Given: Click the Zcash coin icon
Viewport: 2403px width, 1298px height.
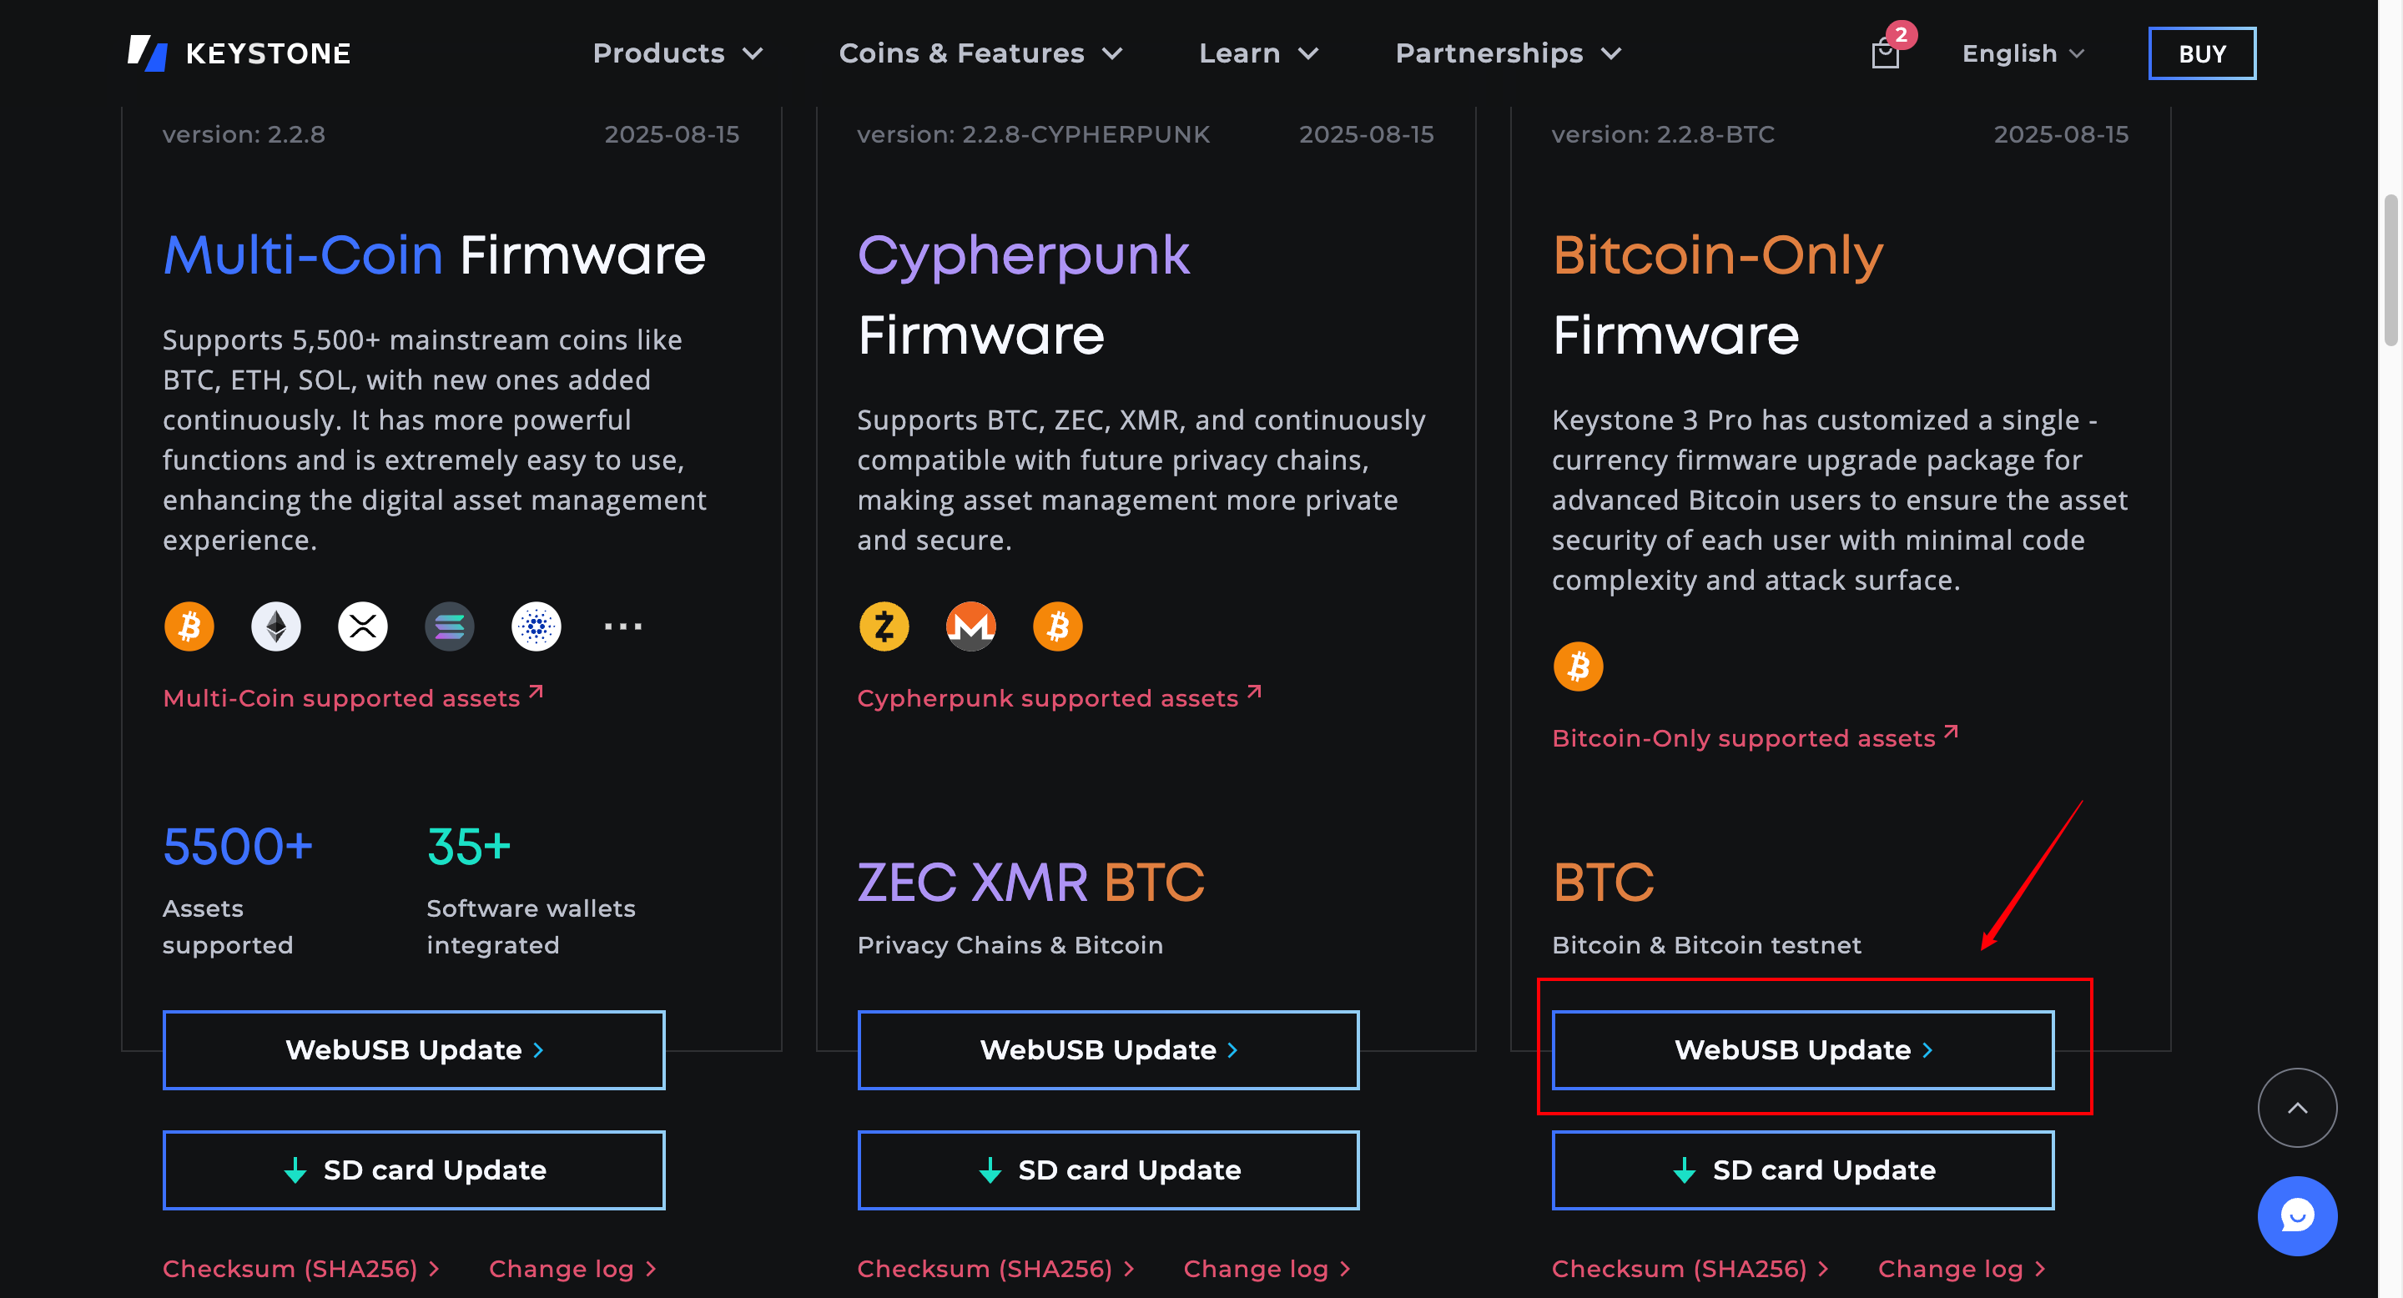Looking at the screenshot, I should [884, 626].
